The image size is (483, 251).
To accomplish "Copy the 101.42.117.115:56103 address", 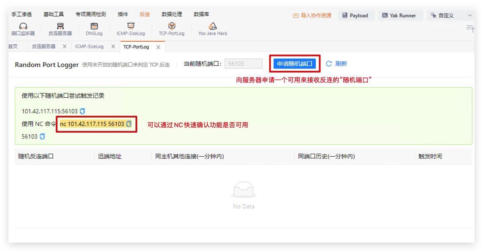I will pos(82,111).
